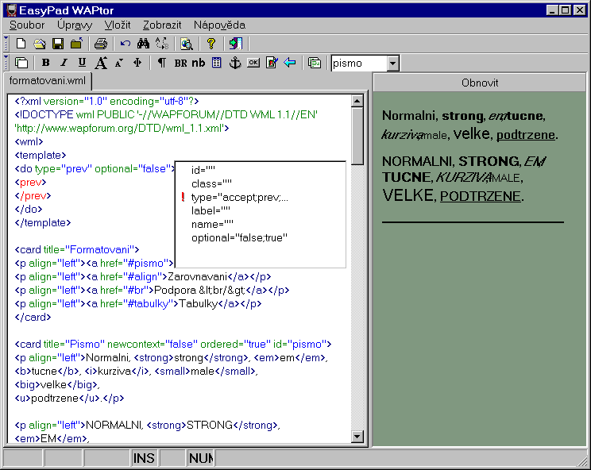Set alignment with the horizontal arrows icon
Viewport: 591px width, 470px height.
point(137,63)
